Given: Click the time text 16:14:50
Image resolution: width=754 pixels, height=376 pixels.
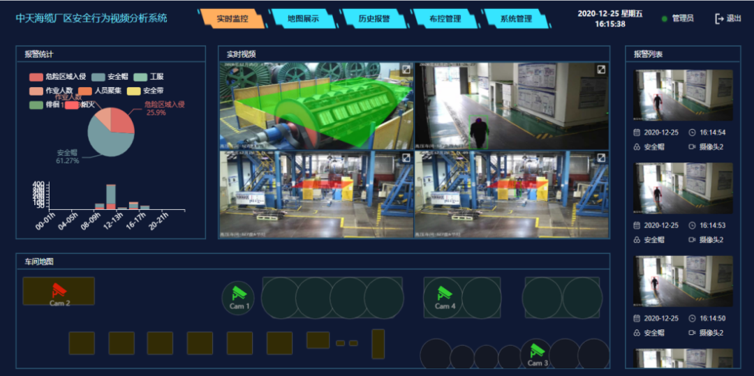Looking at the screenshot, I should 713,318.
